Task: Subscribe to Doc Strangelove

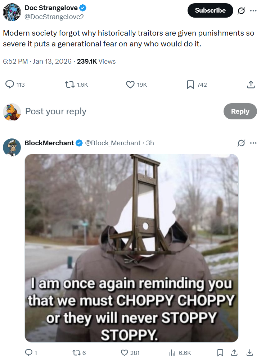Action: pos(210,10)
